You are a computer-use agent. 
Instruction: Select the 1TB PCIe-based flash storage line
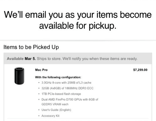[61, 94]
